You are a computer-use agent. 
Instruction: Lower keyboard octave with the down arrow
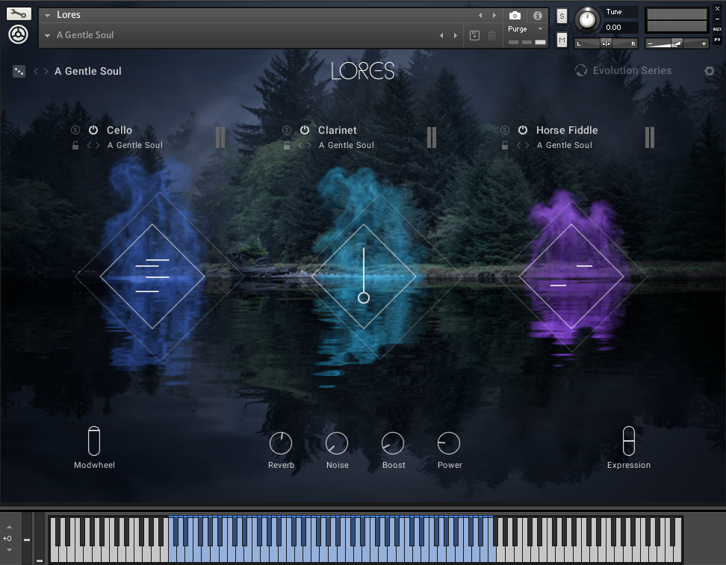9,550
